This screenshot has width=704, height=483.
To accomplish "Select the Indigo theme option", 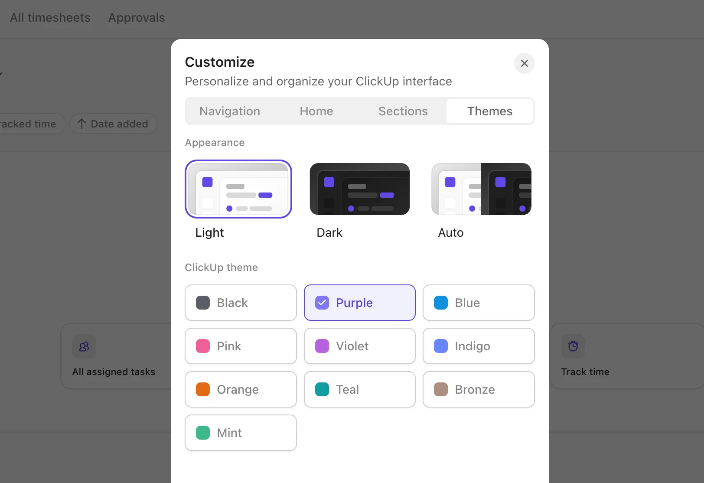I will coord(479,346).
